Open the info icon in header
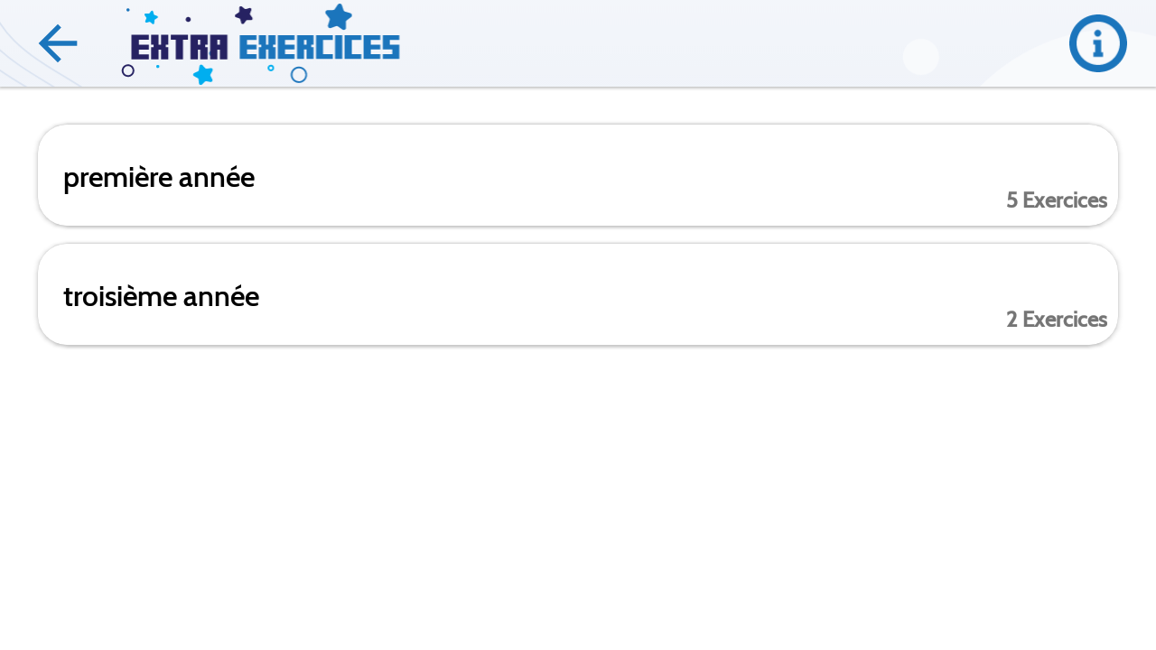Viewport: 1156px width, 650px height. tap(1097, 43)
